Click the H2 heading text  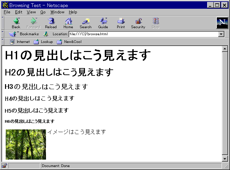coord(59,72)
